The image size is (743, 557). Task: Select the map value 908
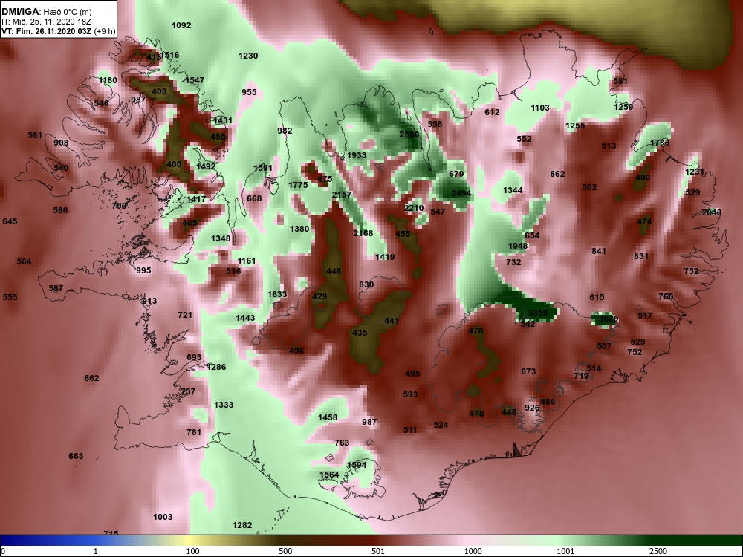pyautogui.click(x=61, y=143)
